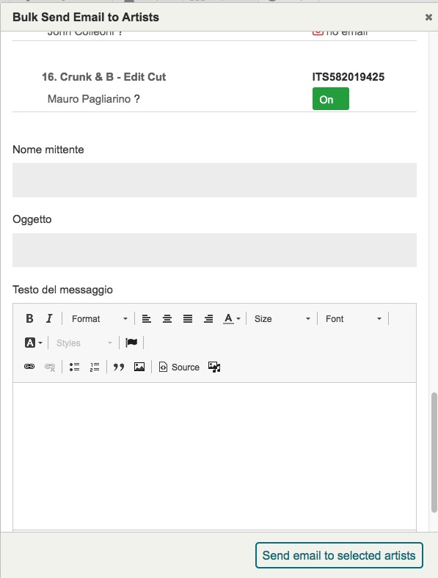Open the text color picker
438x578 pixels.
pyautogui.click(x=232, y=318)
